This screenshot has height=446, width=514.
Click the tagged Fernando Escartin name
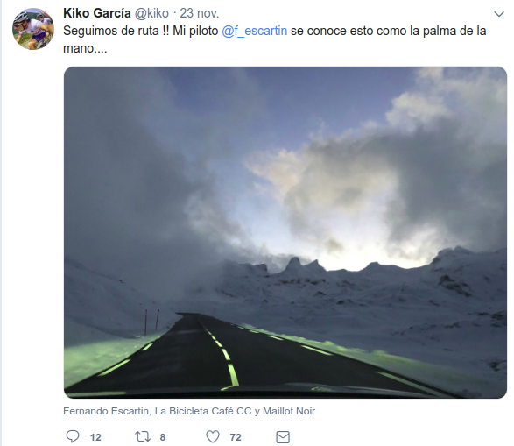106,411
